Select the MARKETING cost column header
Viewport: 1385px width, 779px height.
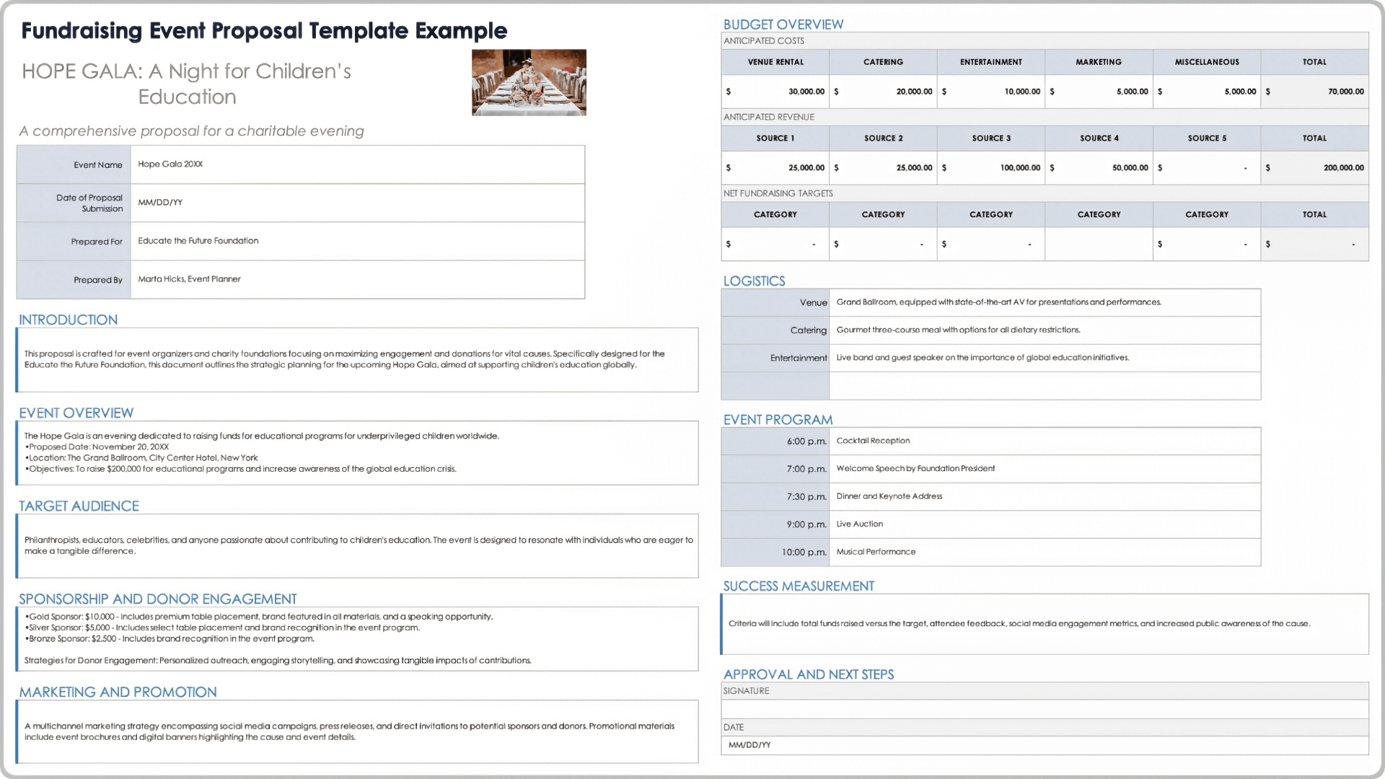[x=1099, y=62]
